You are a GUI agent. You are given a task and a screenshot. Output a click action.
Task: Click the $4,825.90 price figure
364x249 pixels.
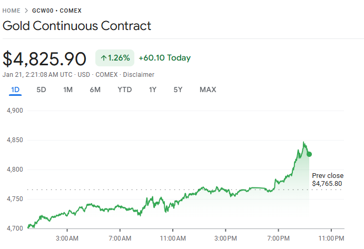point(44,58)
